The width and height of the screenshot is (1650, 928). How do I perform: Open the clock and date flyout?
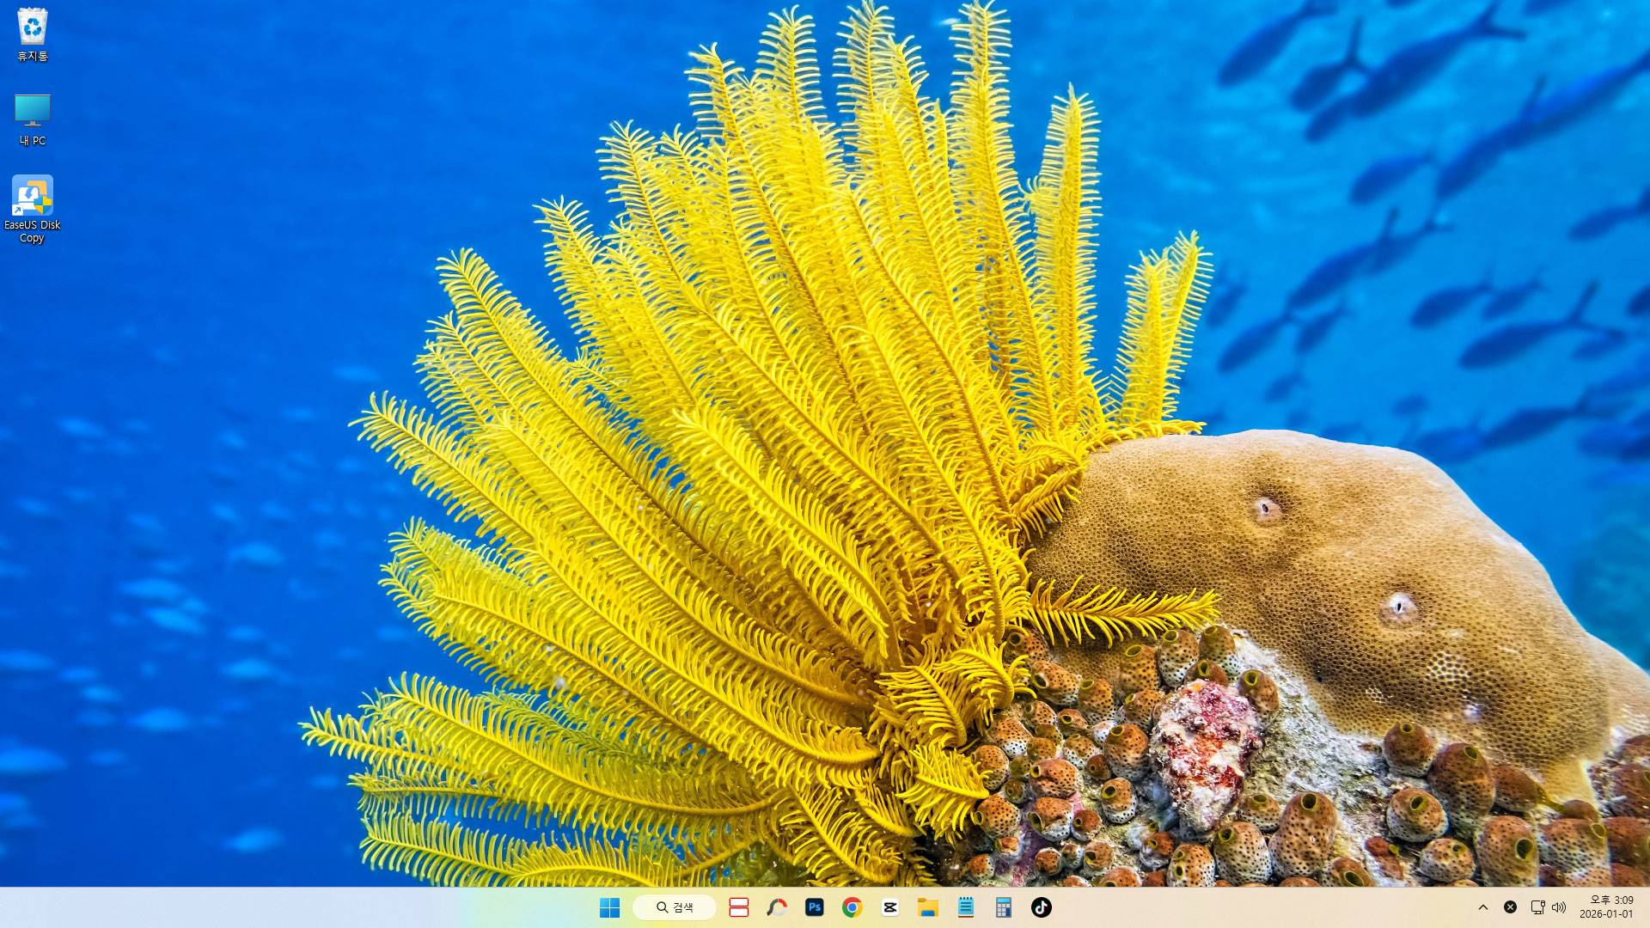point(1605,907)
